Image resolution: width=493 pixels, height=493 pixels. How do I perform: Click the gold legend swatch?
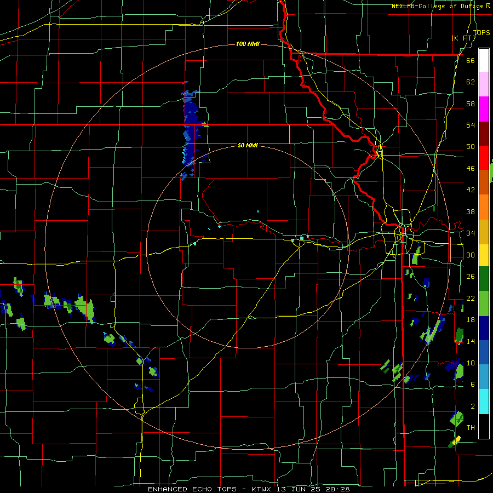[484, 232]
